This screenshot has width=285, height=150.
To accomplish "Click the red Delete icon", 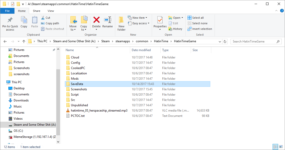I will 96,20.
